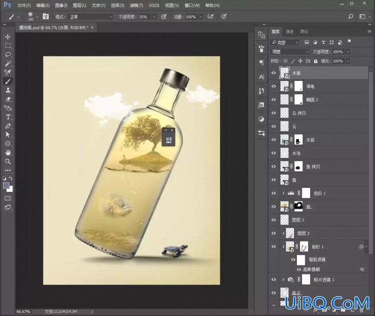Hide the 云 拷贝 layer
The image size is (375, 316).
(273, 113)
